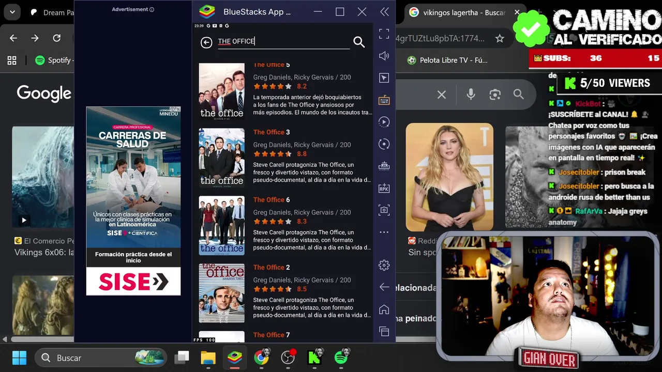Viewport: 662px width, 372px height.
Task: Start Google voice search microphone
Action: (471, 95)
